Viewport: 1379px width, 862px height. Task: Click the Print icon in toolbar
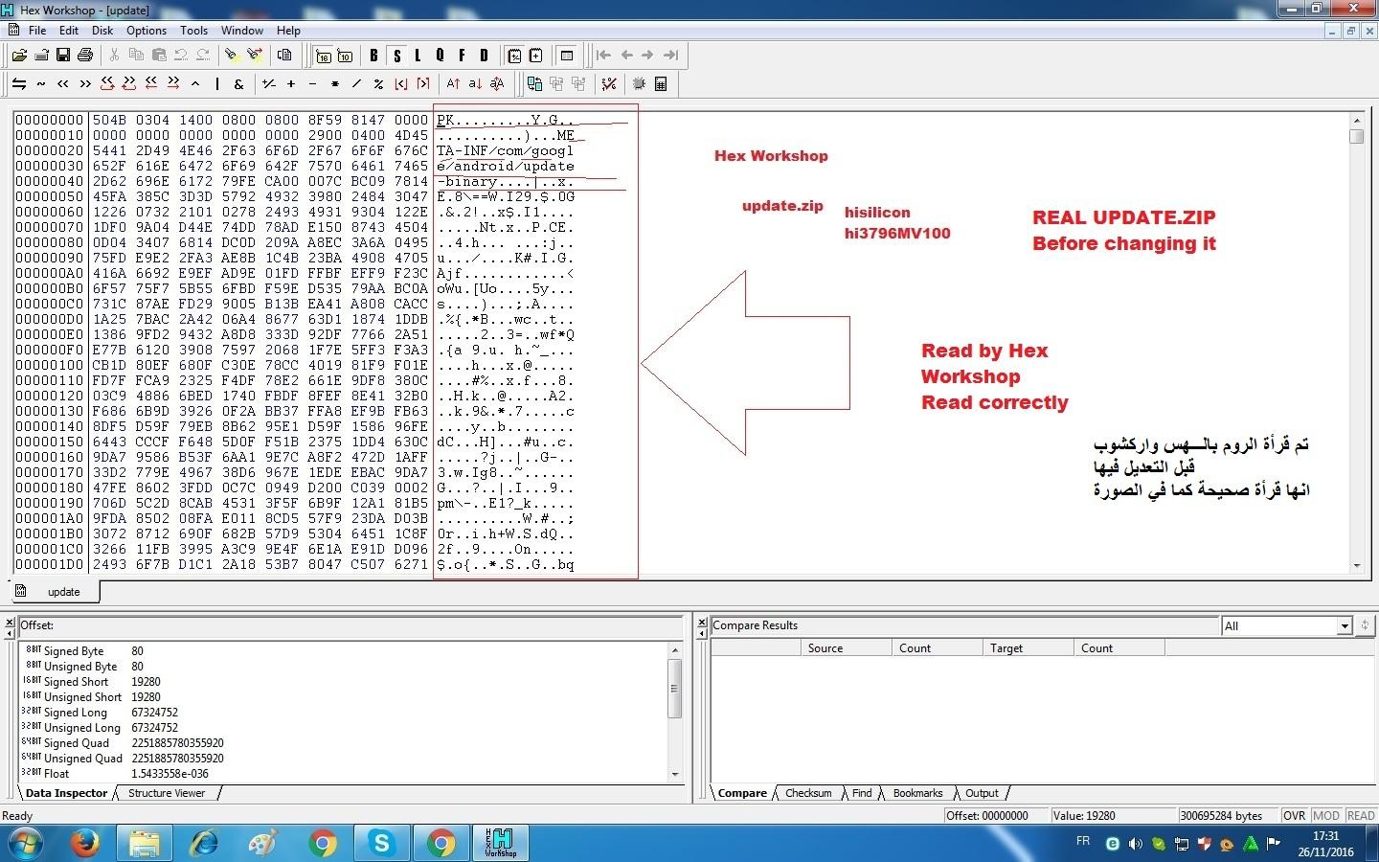click(85, 56)
